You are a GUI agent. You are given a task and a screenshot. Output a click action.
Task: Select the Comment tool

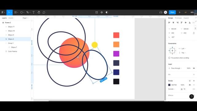click(x=44, y=12)
